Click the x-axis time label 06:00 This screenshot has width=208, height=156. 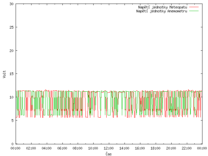tap(62, 148)
